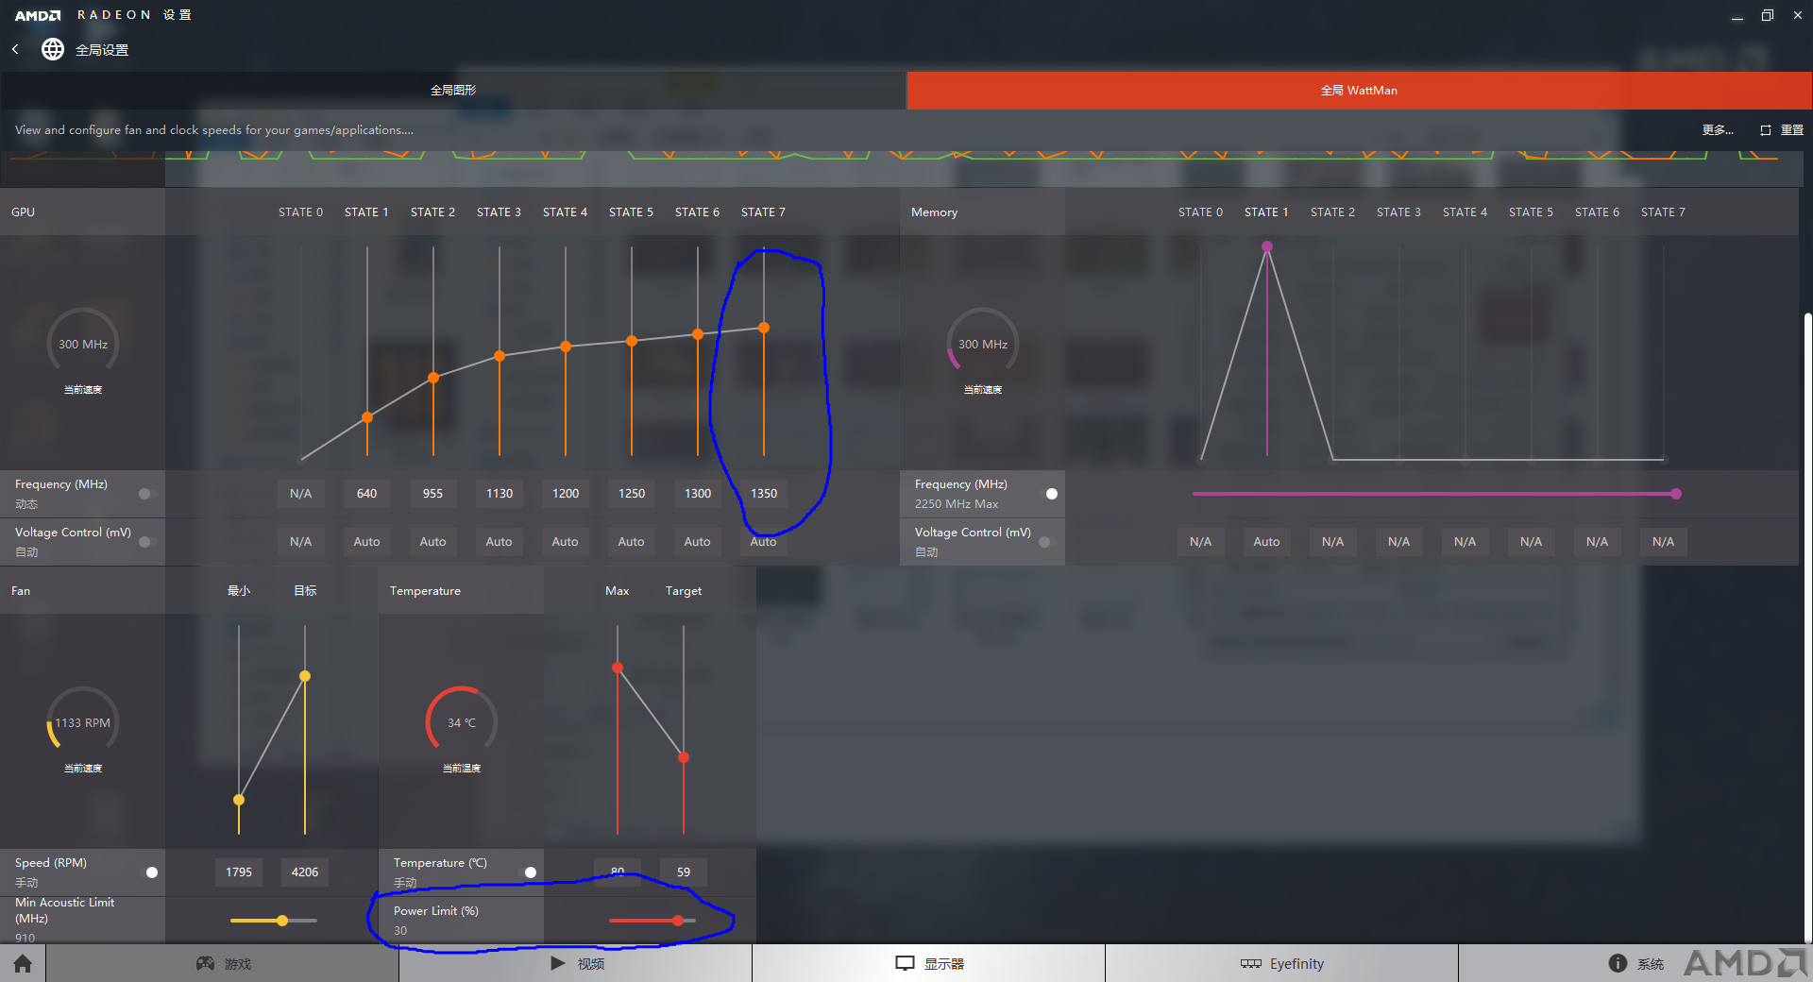The image size is (1813, 982).
Task: Click GPU State 1 voltage Auto field
Action: (367, 542)
